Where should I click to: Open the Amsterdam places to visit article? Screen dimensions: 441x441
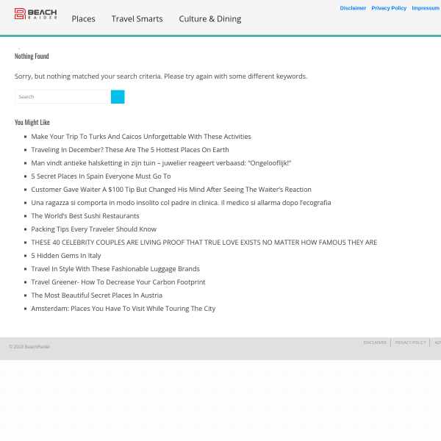click(123, 309)
